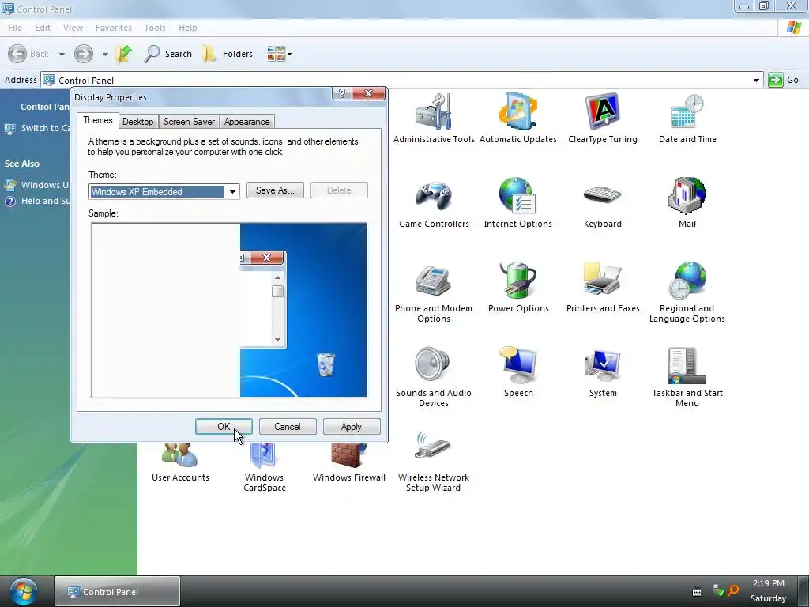Click the theme sample preview image
Viewport: 809px width, 607px height.
229,310
